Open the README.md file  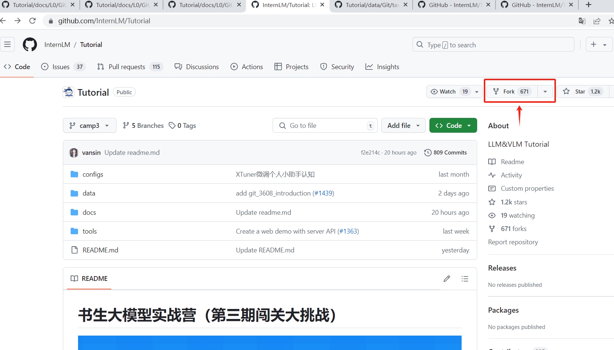pyautogui.click(x=101, y=250)
